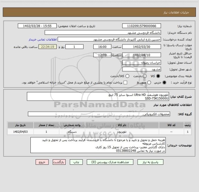This screenshot has width=199, height=192.
Task: Click the remaining time countdown 22:34:19
Action: [x=48, y=47]
